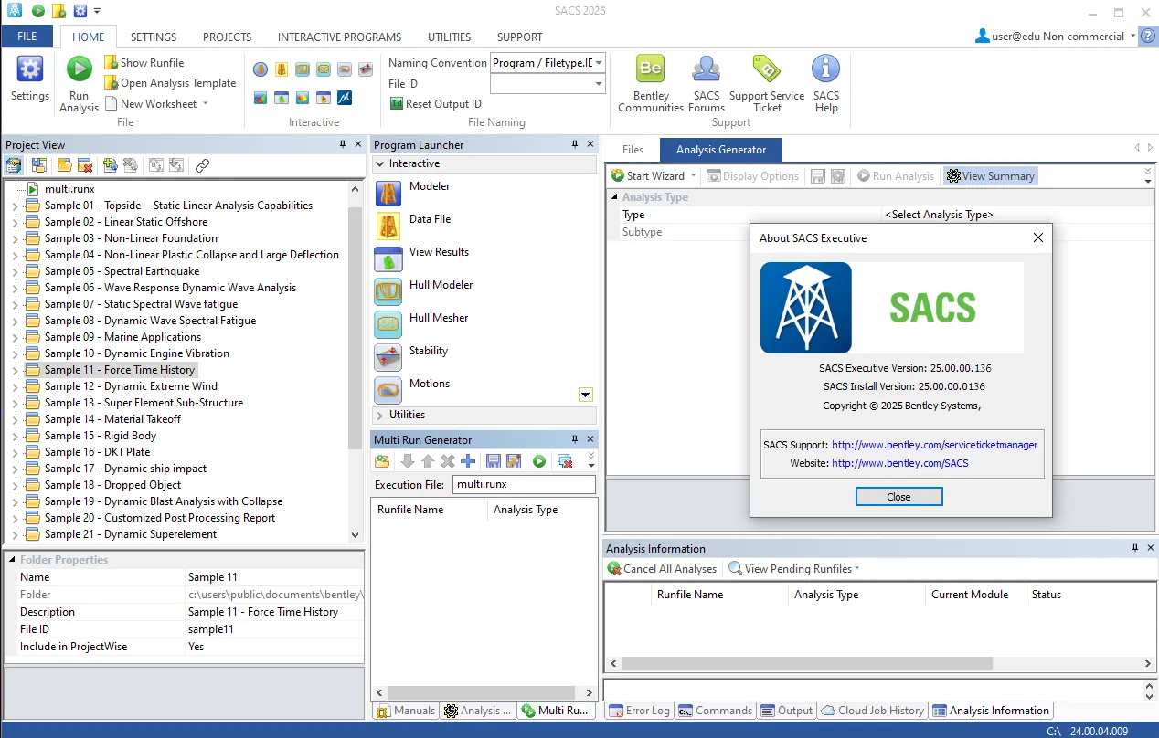Open the Naming Convention combo box
Image resolution: width=1159 pixels, height=738 pixels.
coord(548,62)
